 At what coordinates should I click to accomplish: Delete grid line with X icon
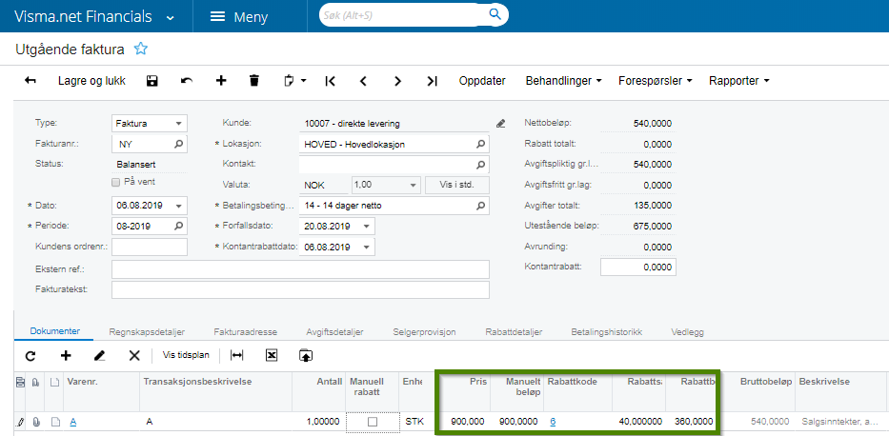pos(134,356)
